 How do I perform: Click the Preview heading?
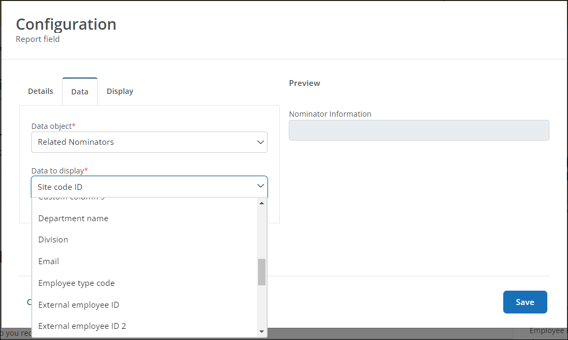(304, 83)
